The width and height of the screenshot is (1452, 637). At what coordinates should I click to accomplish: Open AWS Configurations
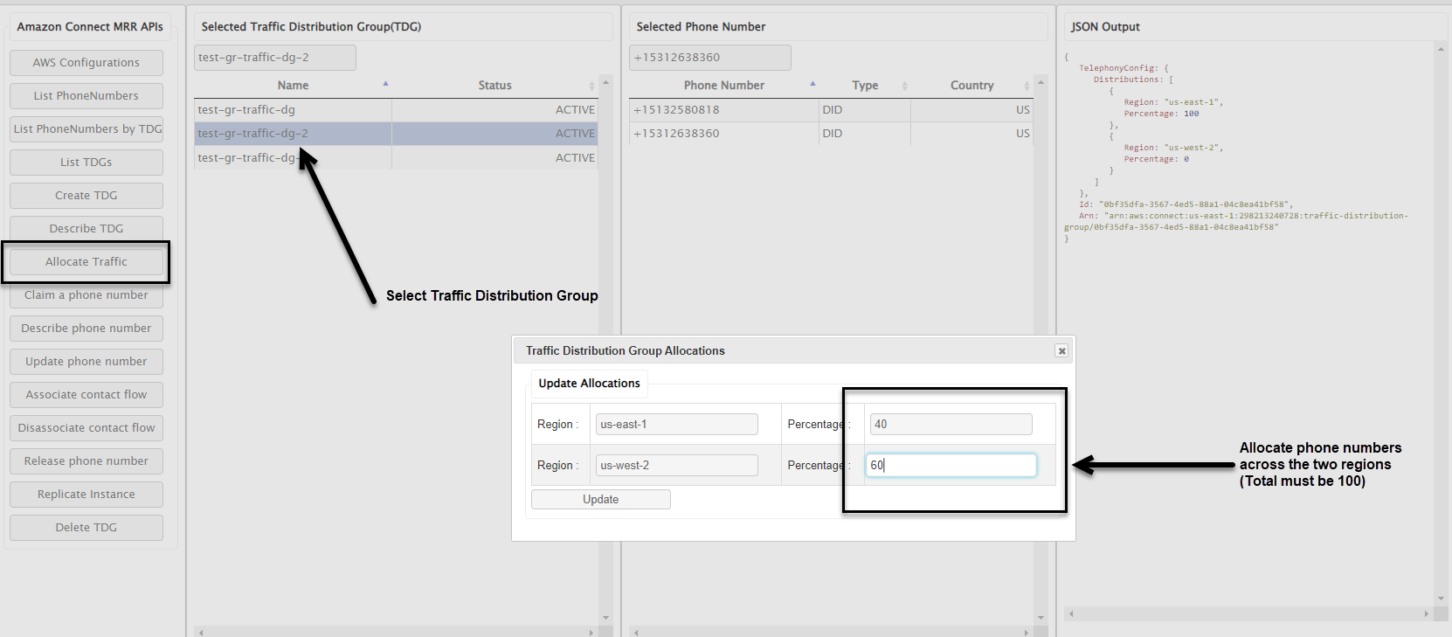86,63
